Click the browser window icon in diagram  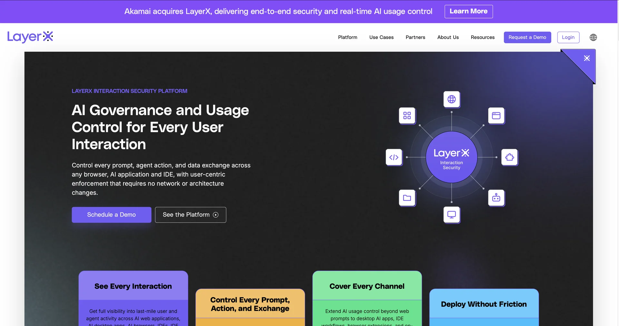click(496, 116)
